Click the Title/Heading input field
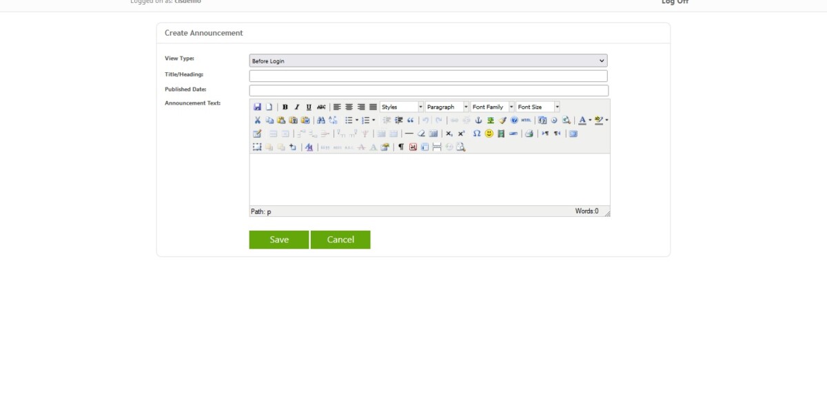This screenshot has height=413, width=827. click(x=427, y=75)
